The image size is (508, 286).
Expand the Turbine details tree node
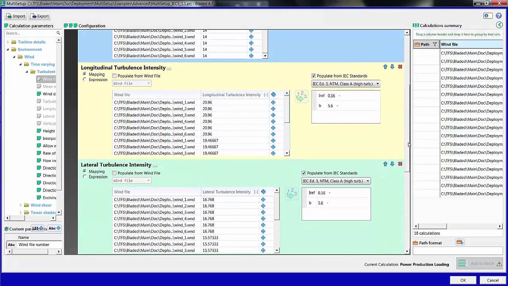coord(8,42)
